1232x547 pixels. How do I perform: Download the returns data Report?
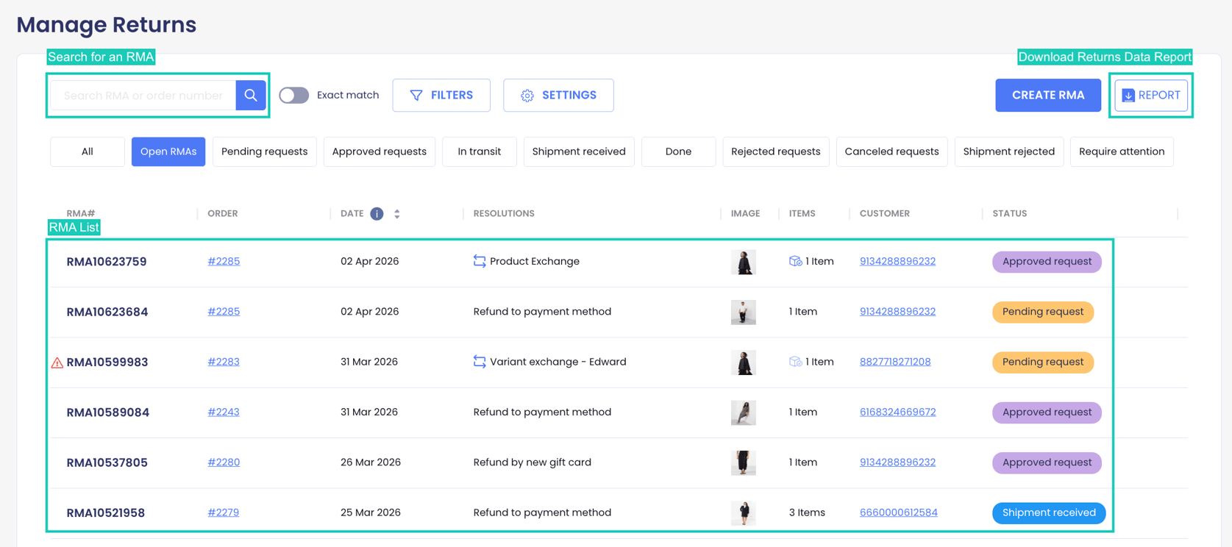click(x=1151, y=95)
